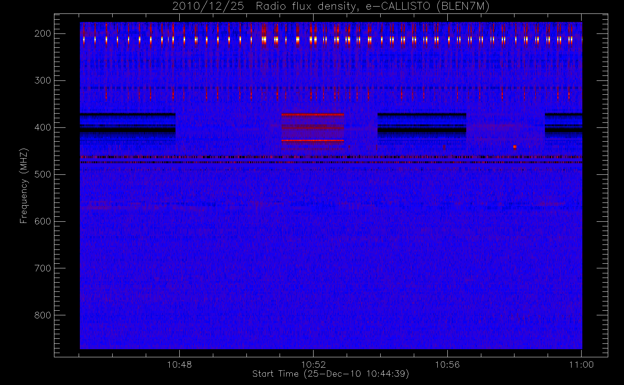Screen dimensions: 624x385
Task: Select the '700' frequency axis label
Action: coord(43,268)
